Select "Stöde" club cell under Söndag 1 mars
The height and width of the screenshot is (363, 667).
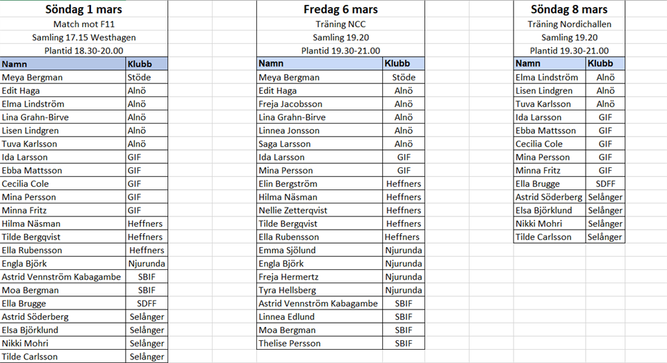146,77
